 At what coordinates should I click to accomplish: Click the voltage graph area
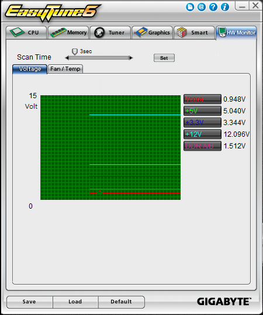click(x=110, y=147)
